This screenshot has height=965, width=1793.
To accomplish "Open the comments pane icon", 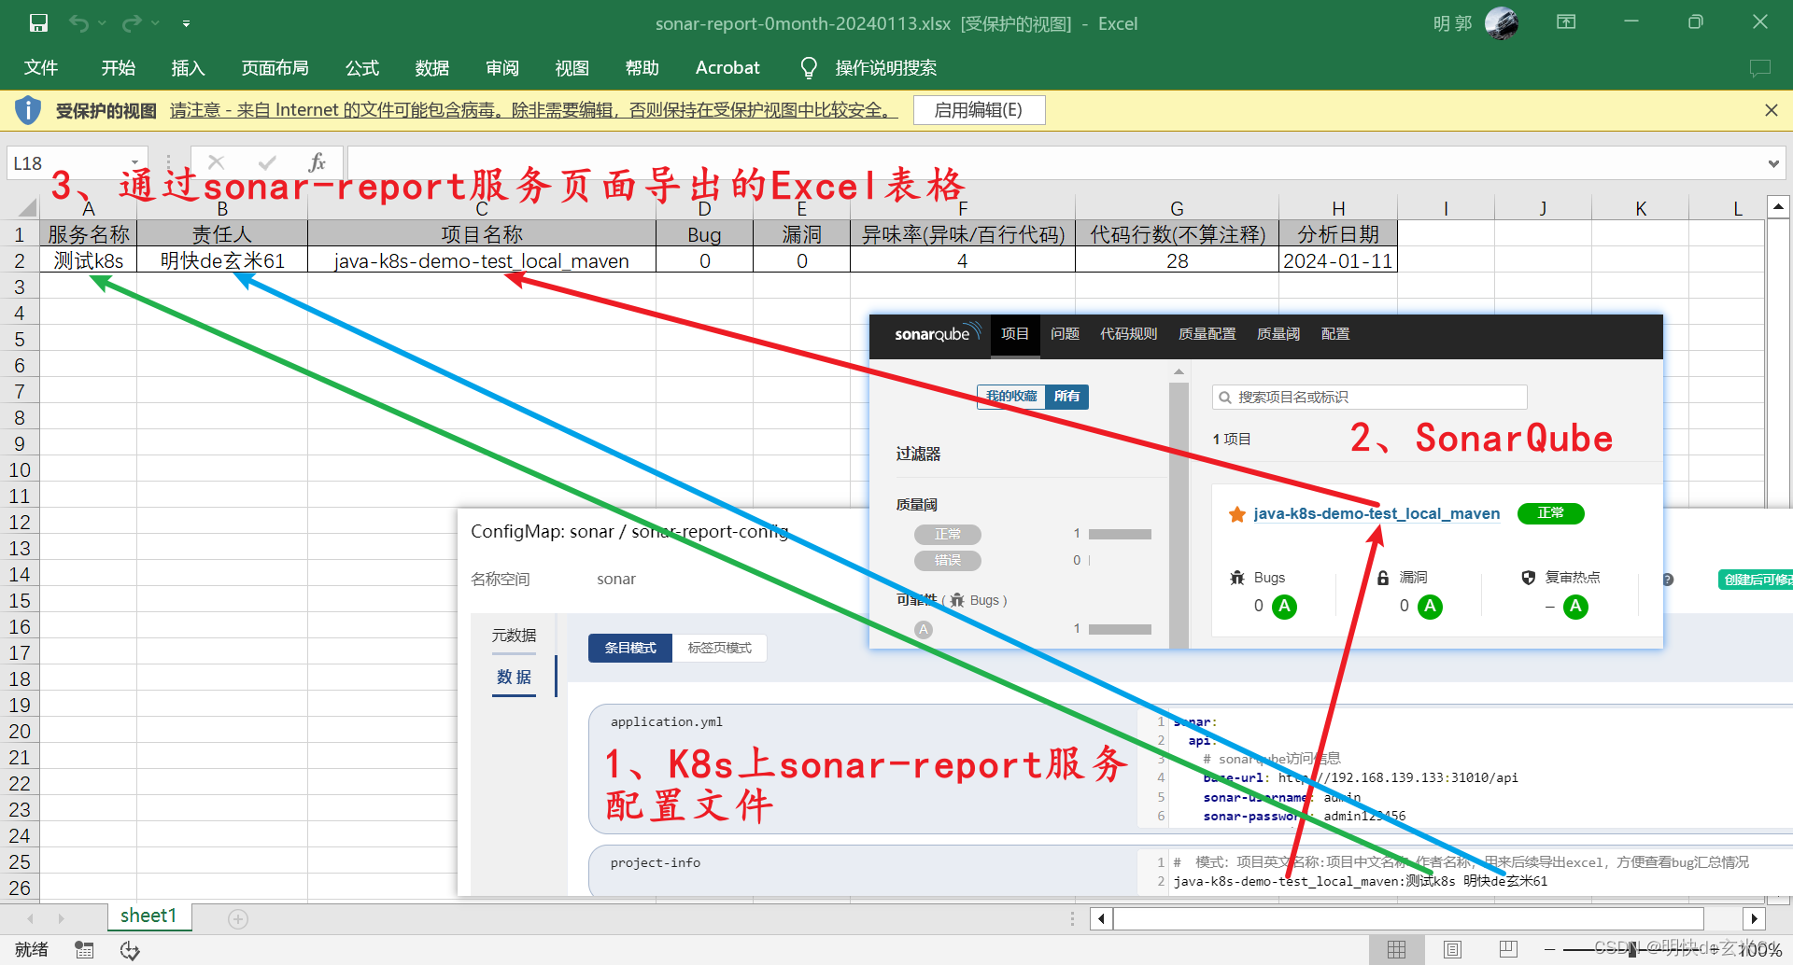I will pyautogui.click(x=1759, y=68).
